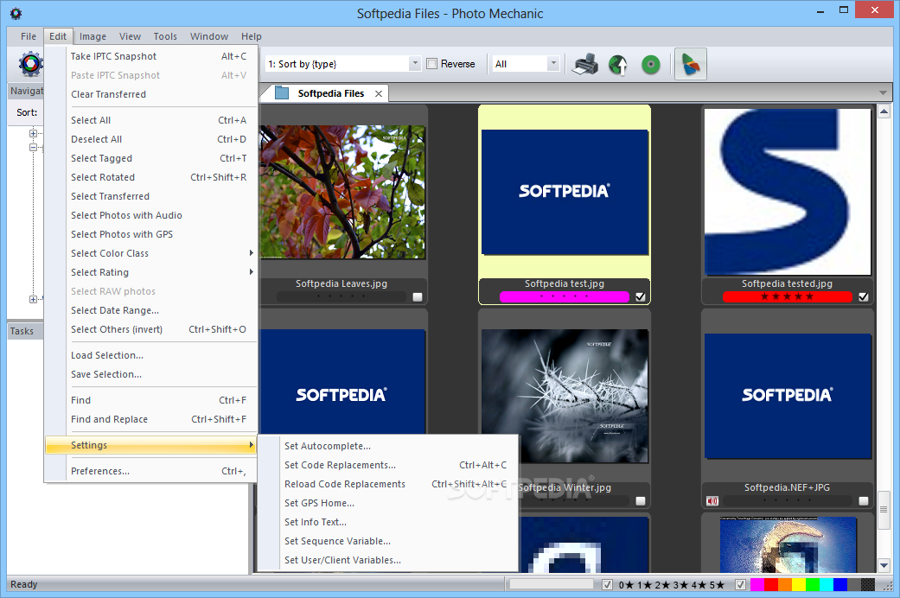
Task: Click the scroll down arrow of thumbnails
Action: tap(884, 565)
